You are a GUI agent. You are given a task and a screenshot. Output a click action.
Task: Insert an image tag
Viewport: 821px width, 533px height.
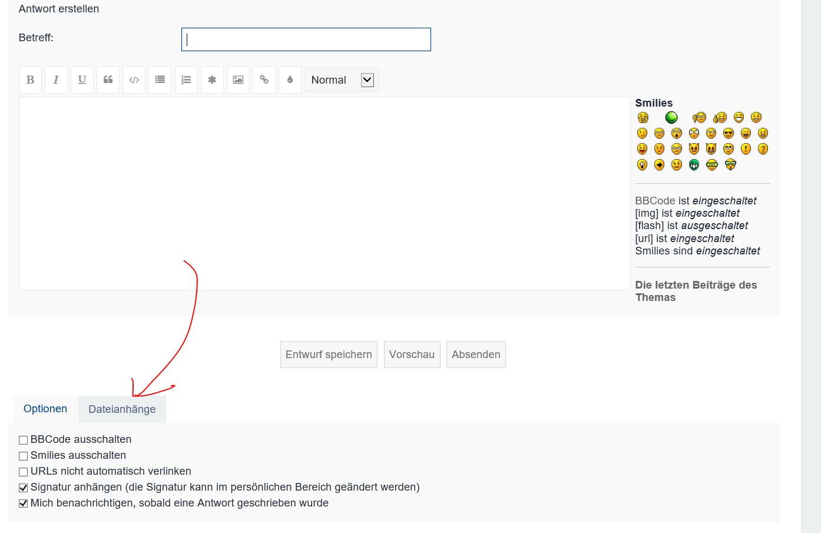pos(238,80)
